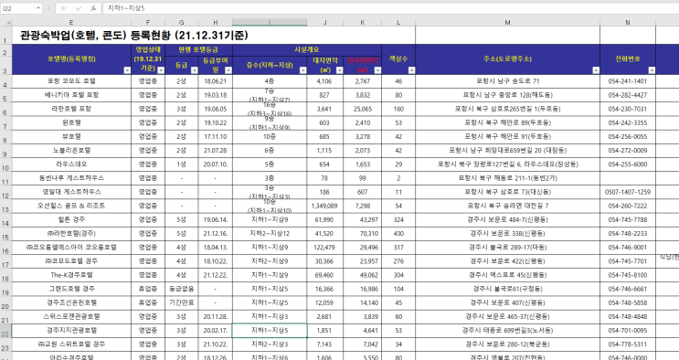Viewport: 679px width, 360px height.
Task: Click address cell 포항시 남구 송도로 71
Action: coord(507,81)
